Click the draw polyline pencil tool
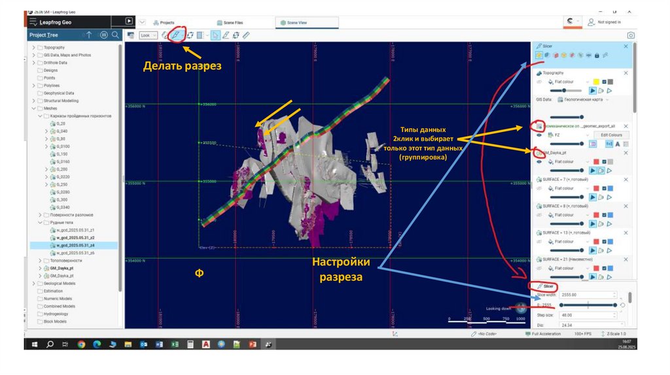This screenshot has width=670, height=375. (226, 35)
